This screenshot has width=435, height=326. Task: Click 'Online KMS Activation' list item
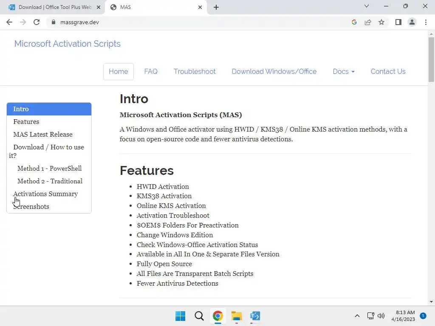pyautogui.click(x=171, y=206)
